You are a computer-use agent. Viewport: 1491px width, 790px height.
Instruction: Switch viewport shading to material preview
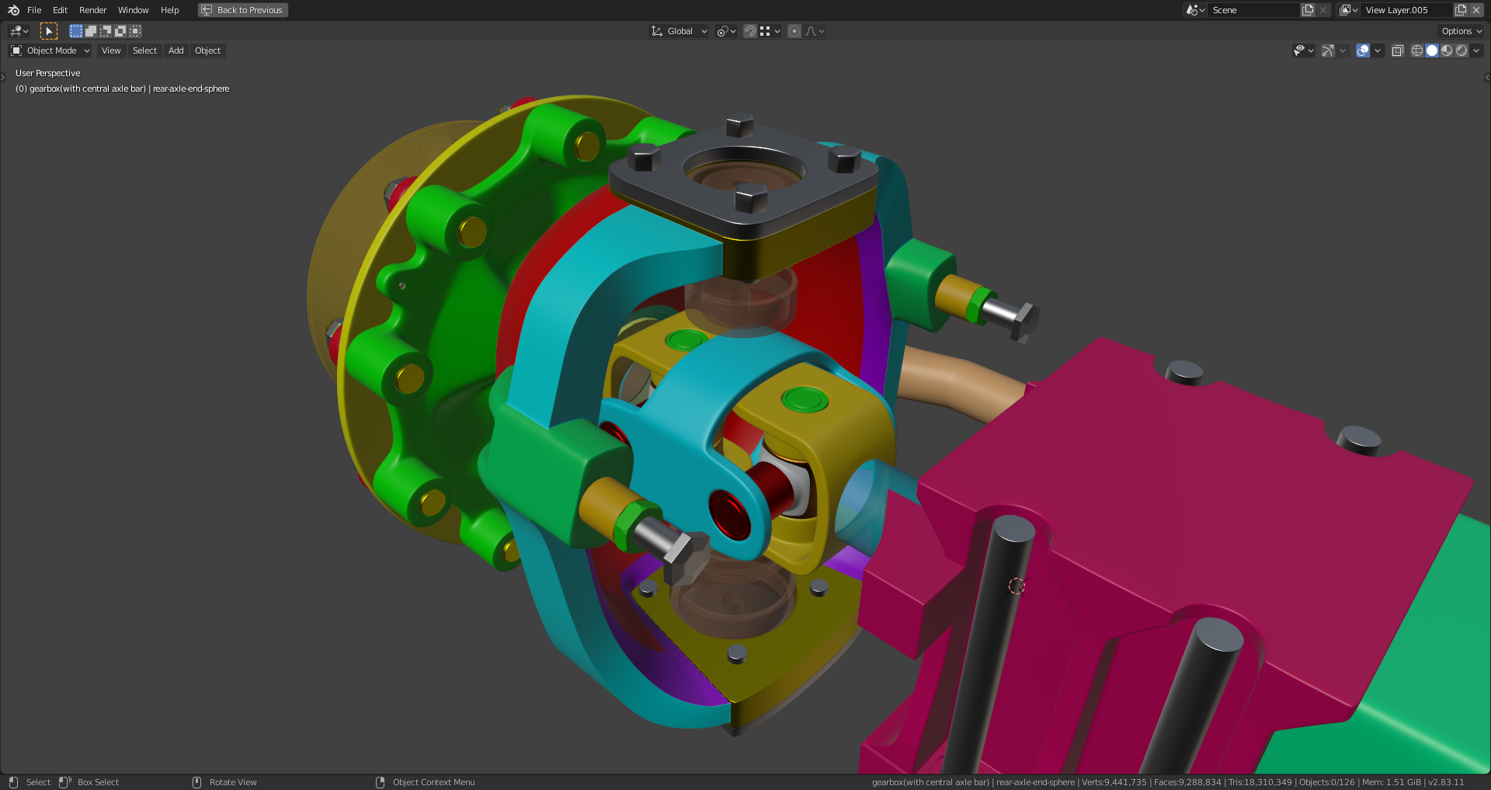[x=1447, y=50]
